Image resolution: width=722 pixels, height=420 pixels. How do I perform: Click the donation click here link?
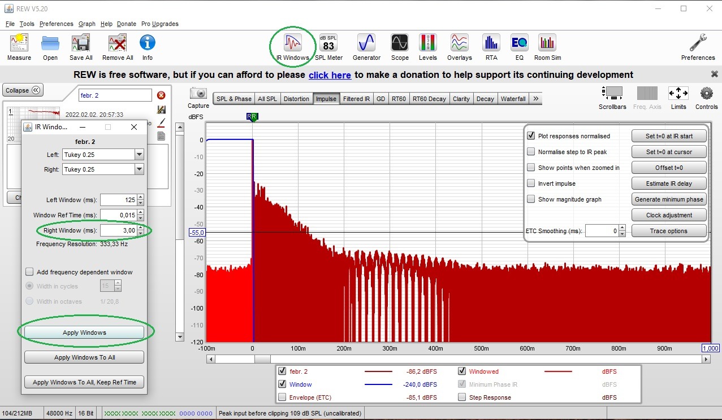330,75
